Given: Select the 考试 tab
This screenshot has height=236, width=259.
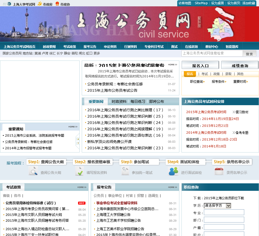Looking at the screenshot, I should [x=204, y=74].
